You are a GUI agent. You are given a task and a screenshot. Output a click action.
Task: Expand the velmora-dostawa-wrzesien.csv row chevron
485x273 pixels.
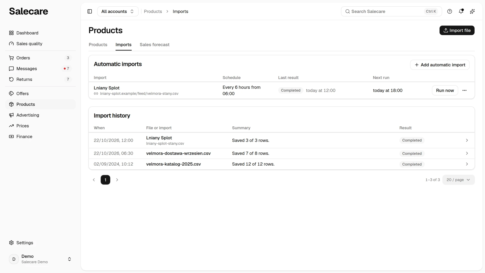(467, 153)
